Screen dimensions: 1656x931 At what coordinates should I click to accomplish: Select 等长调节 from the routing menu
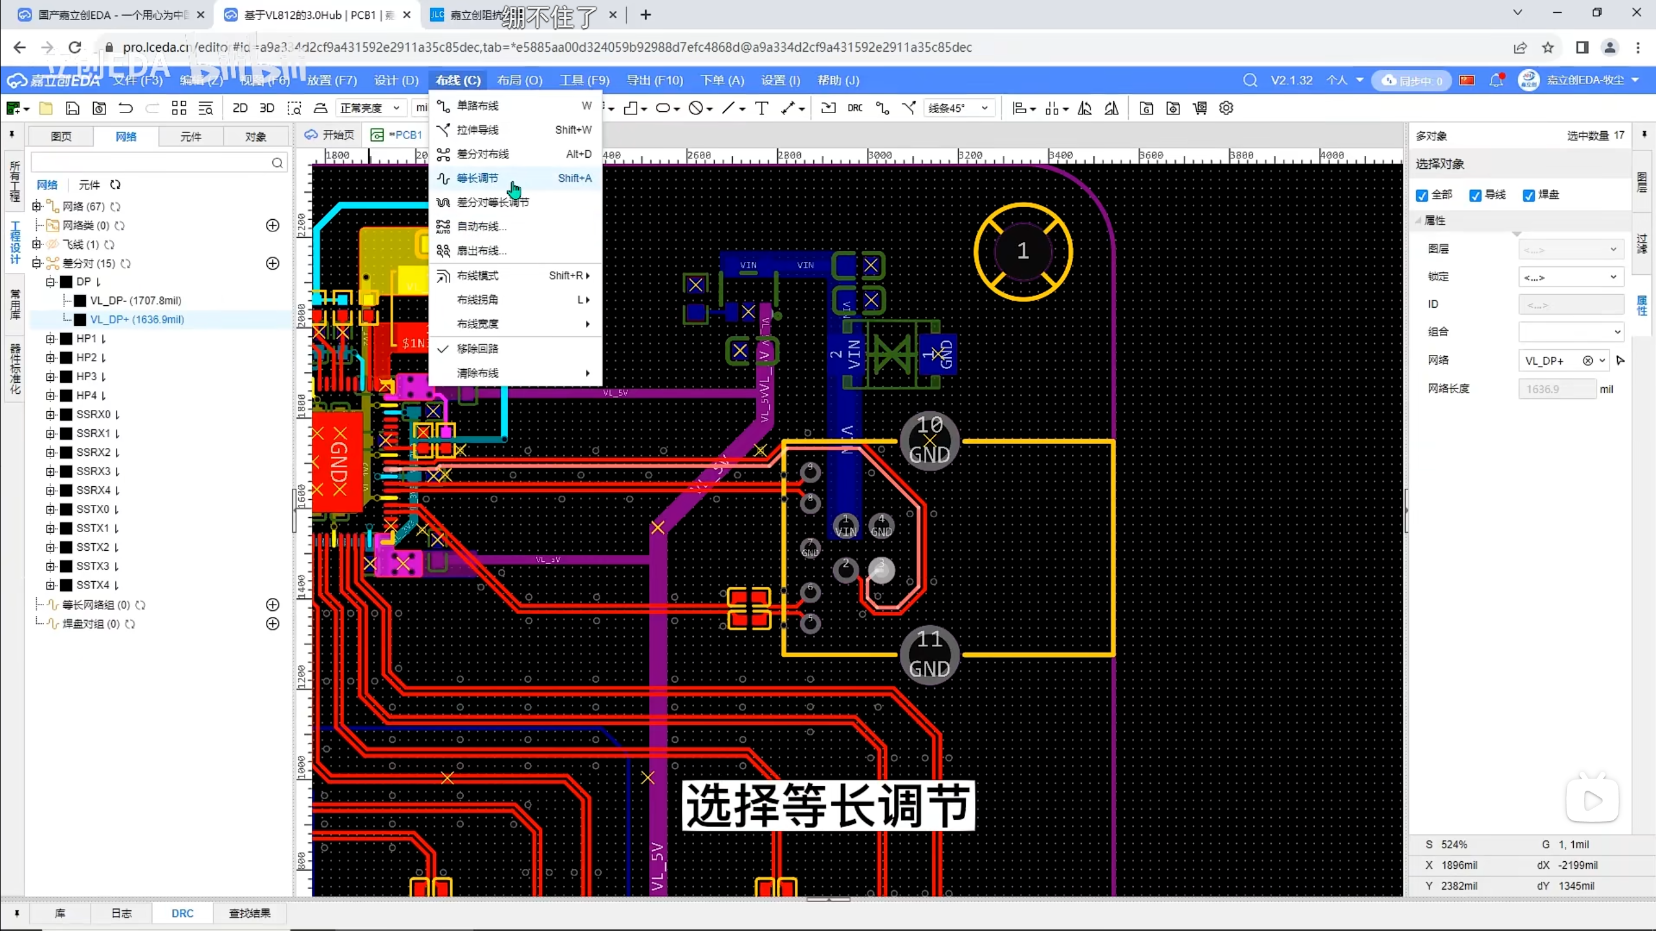[x=477, y=178]
